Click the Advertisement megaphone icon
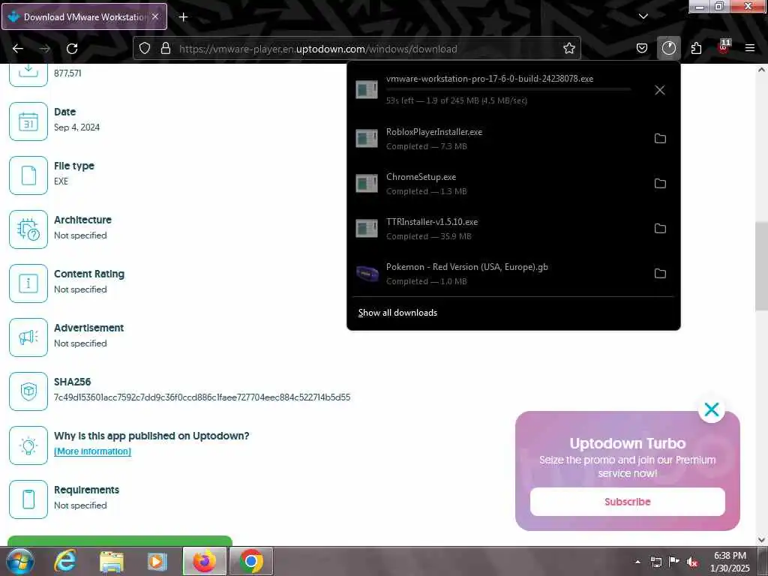 tap(28, 337)
